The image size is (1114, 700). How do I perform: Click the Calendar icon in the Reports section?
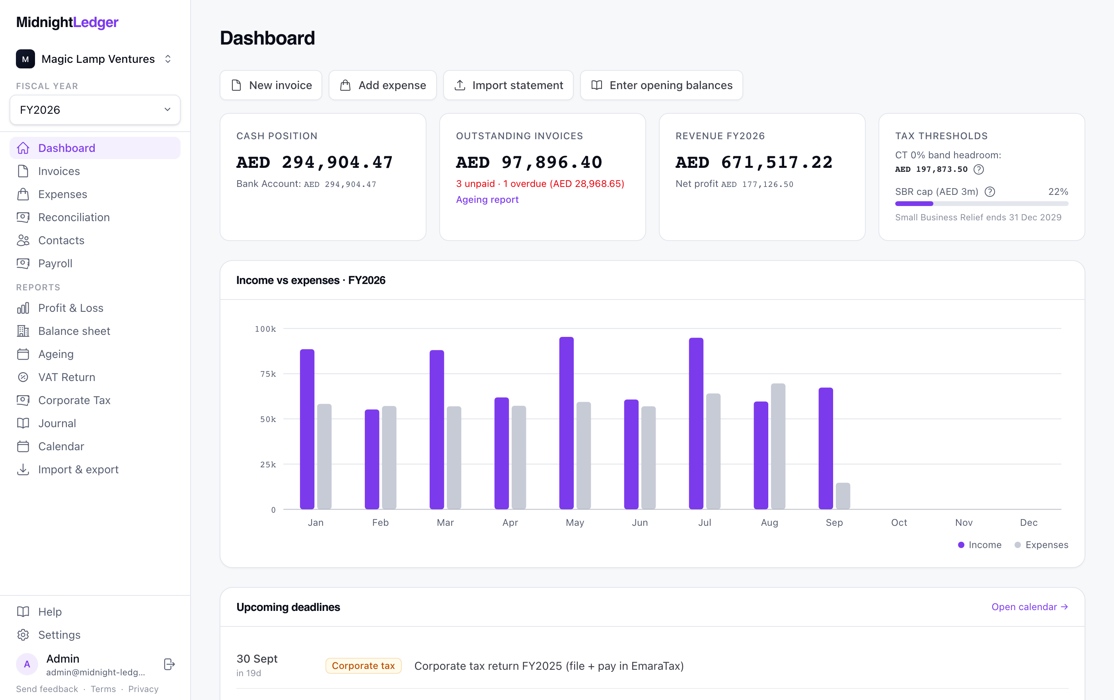(23, 447)
